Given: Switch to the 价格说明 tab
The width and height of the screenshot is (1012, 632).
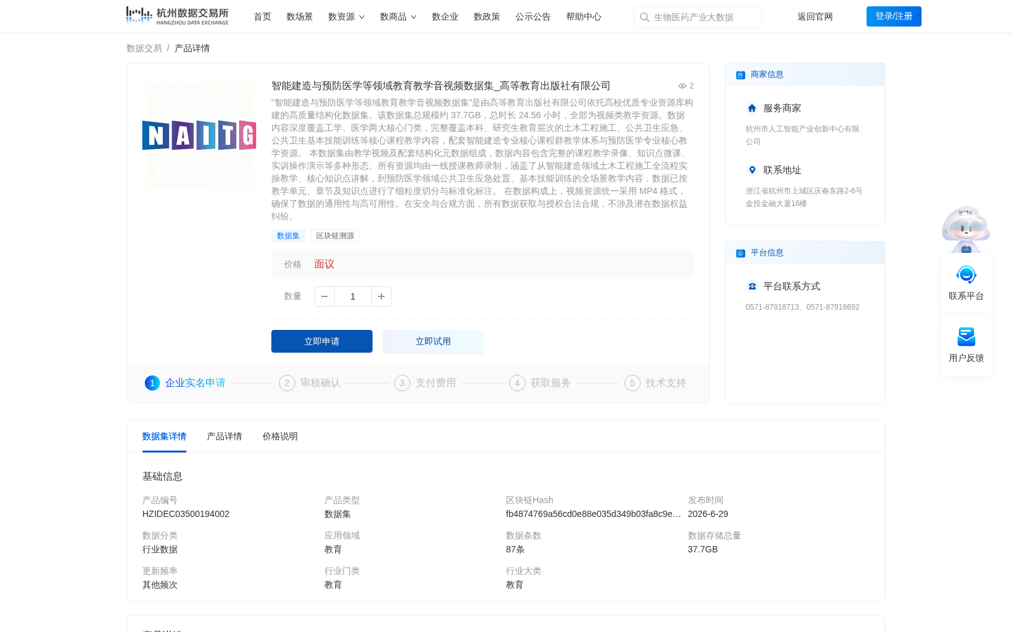Looking at the screenshot, I should coord(280,437).
